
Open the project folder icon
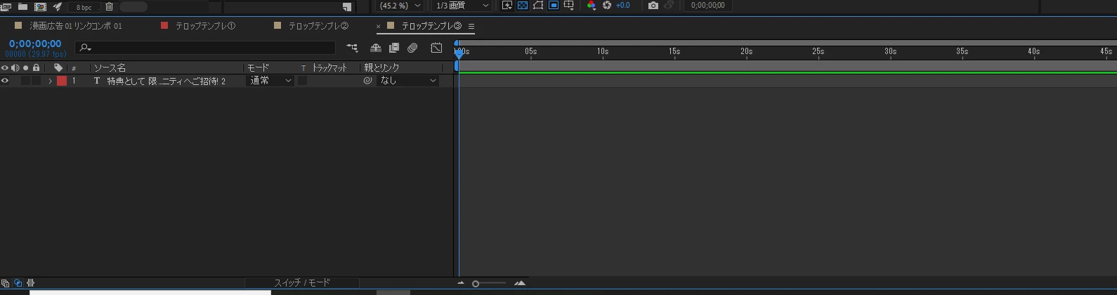(22, 6)
